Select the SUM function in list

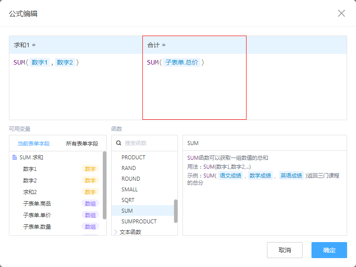tap(127, 211)
